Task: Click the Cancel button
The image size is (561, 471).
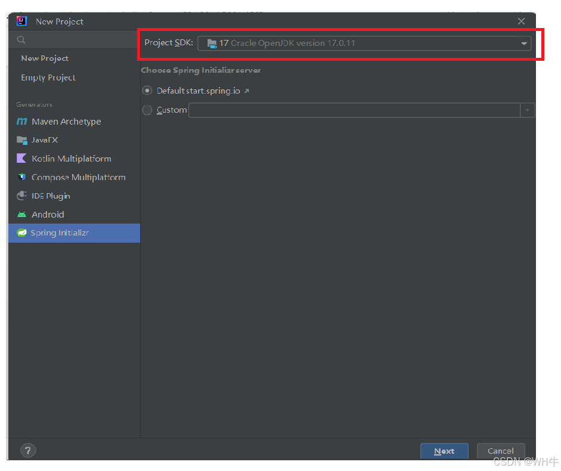Action: pos(501,451)
